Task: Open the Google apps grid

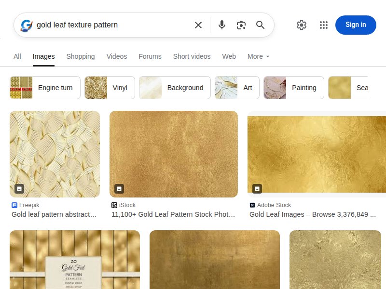Action: 323,25
